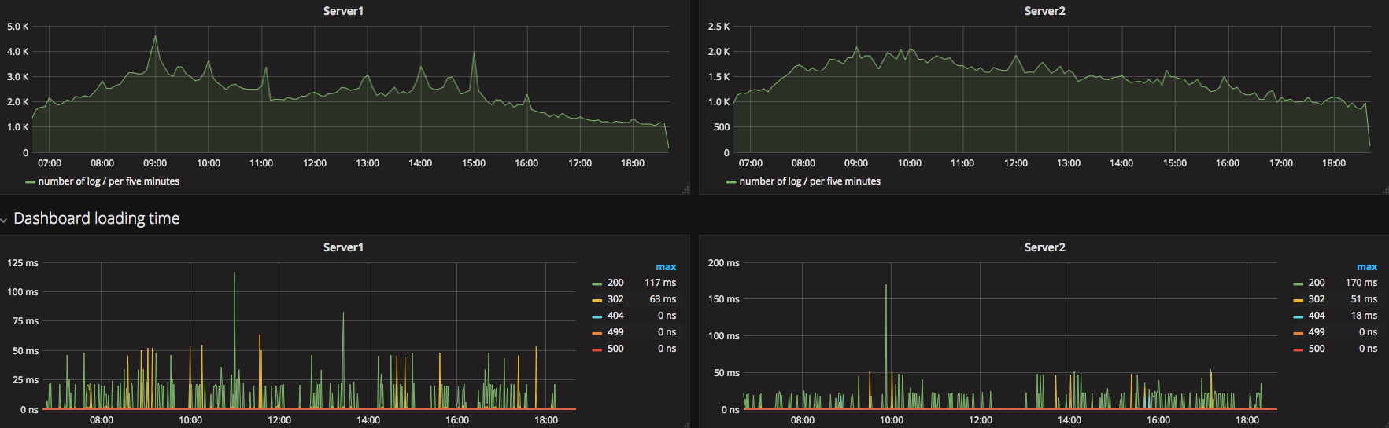This screenshot has height=428, width=1389.
Task: Toggle the 302 series in the Server1 legend
Action: 615,299
